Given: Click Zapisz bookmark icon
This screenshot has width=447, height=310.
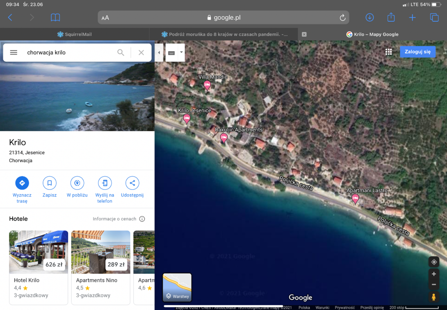Looking at the screenshot, I should 50,183.
